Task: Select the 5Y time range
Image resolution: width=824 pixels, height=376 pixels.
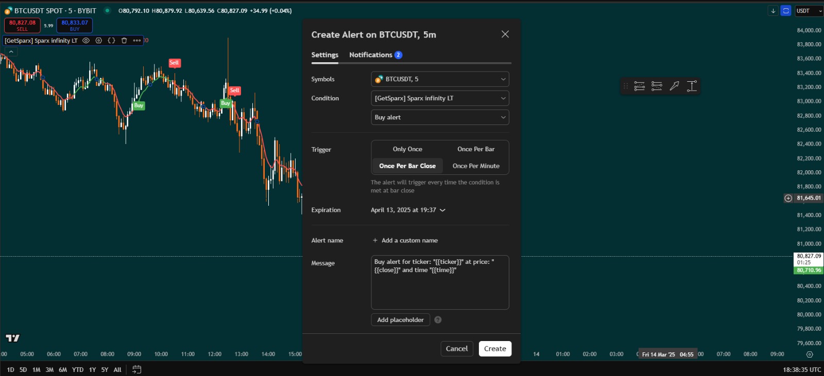Action: (x=105, y=370)
